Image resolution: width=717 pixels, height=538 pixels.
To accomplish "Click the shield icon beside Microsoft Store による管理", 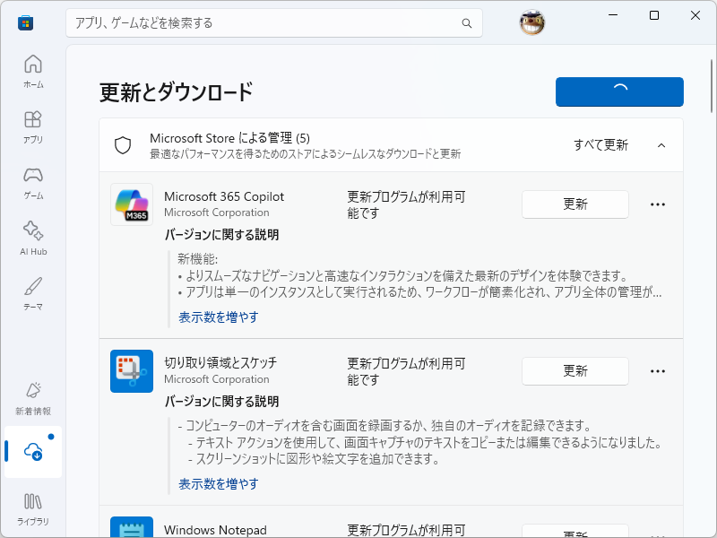I will (x=123, y=145).
